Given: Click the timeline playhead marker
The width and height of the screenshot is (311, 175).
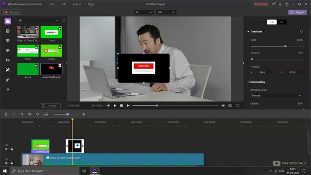Looking at the screenshot, I should pyautogui.click(x=72, y=120).
